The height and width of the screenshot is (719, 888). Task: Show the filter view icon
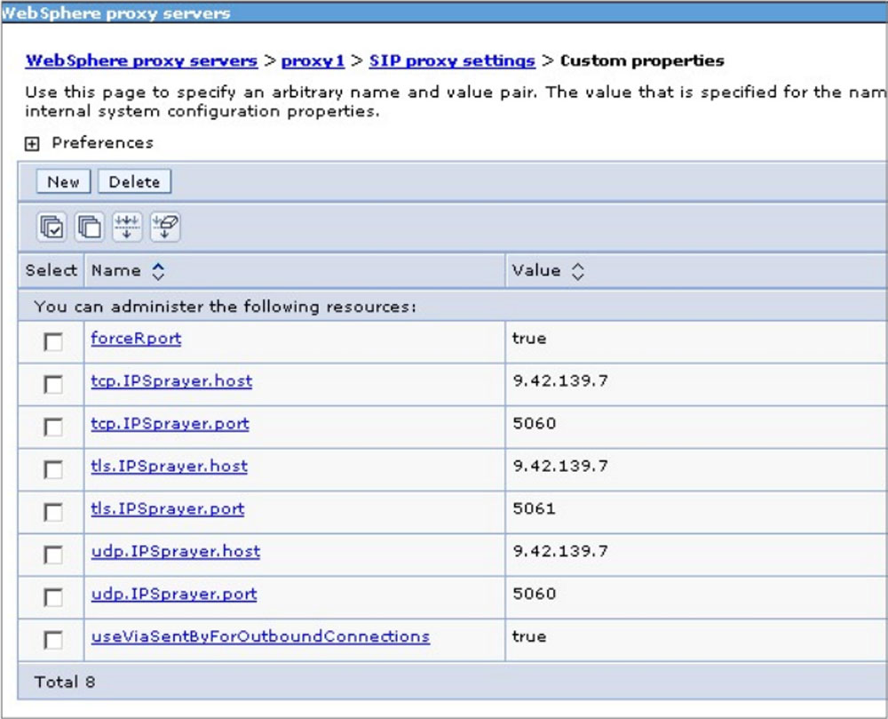(x=127, y=228)
